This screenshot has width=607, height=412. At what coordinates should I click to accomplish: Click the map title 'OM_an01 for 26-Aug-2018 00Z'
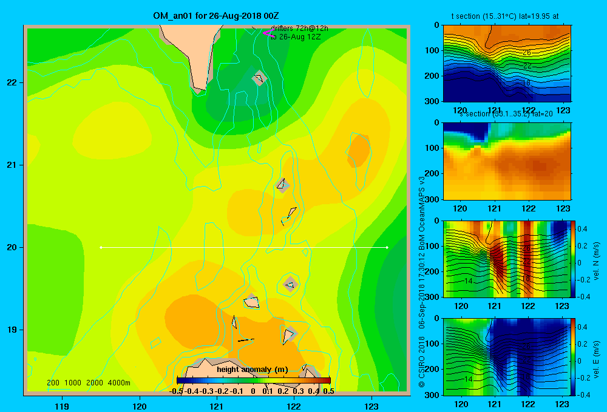pos(215,16)
